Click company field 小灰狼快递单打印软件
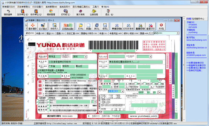Viewport: 209px width, 126px height. click(72, 62)
